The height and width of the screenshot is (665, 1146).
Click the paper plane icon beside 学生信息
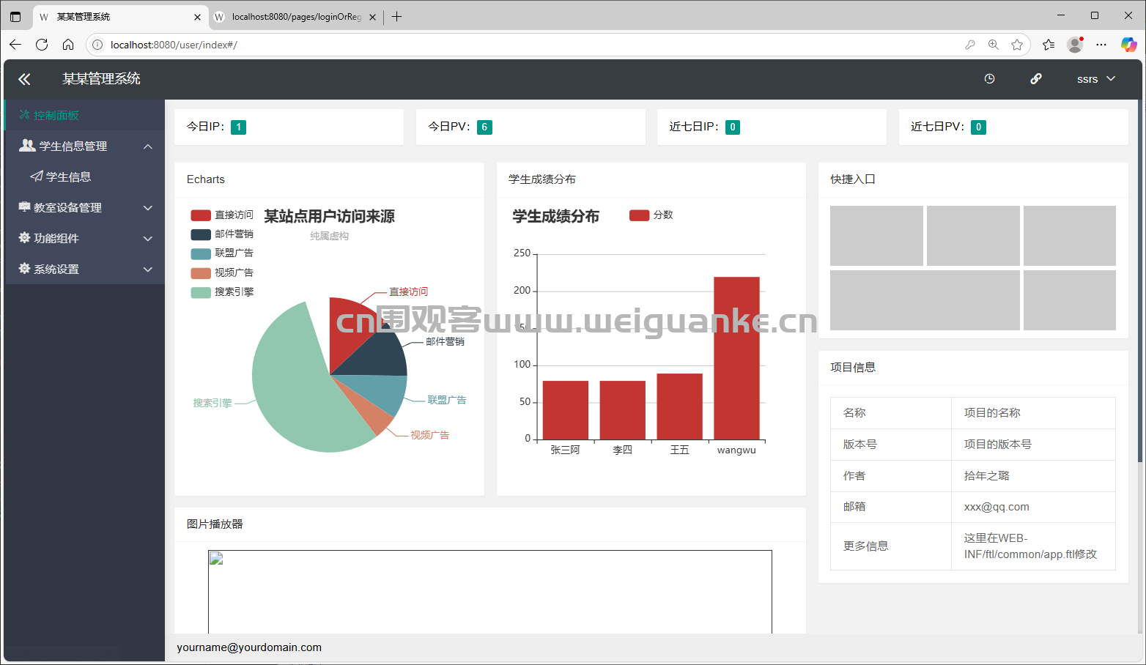(37, 177)
